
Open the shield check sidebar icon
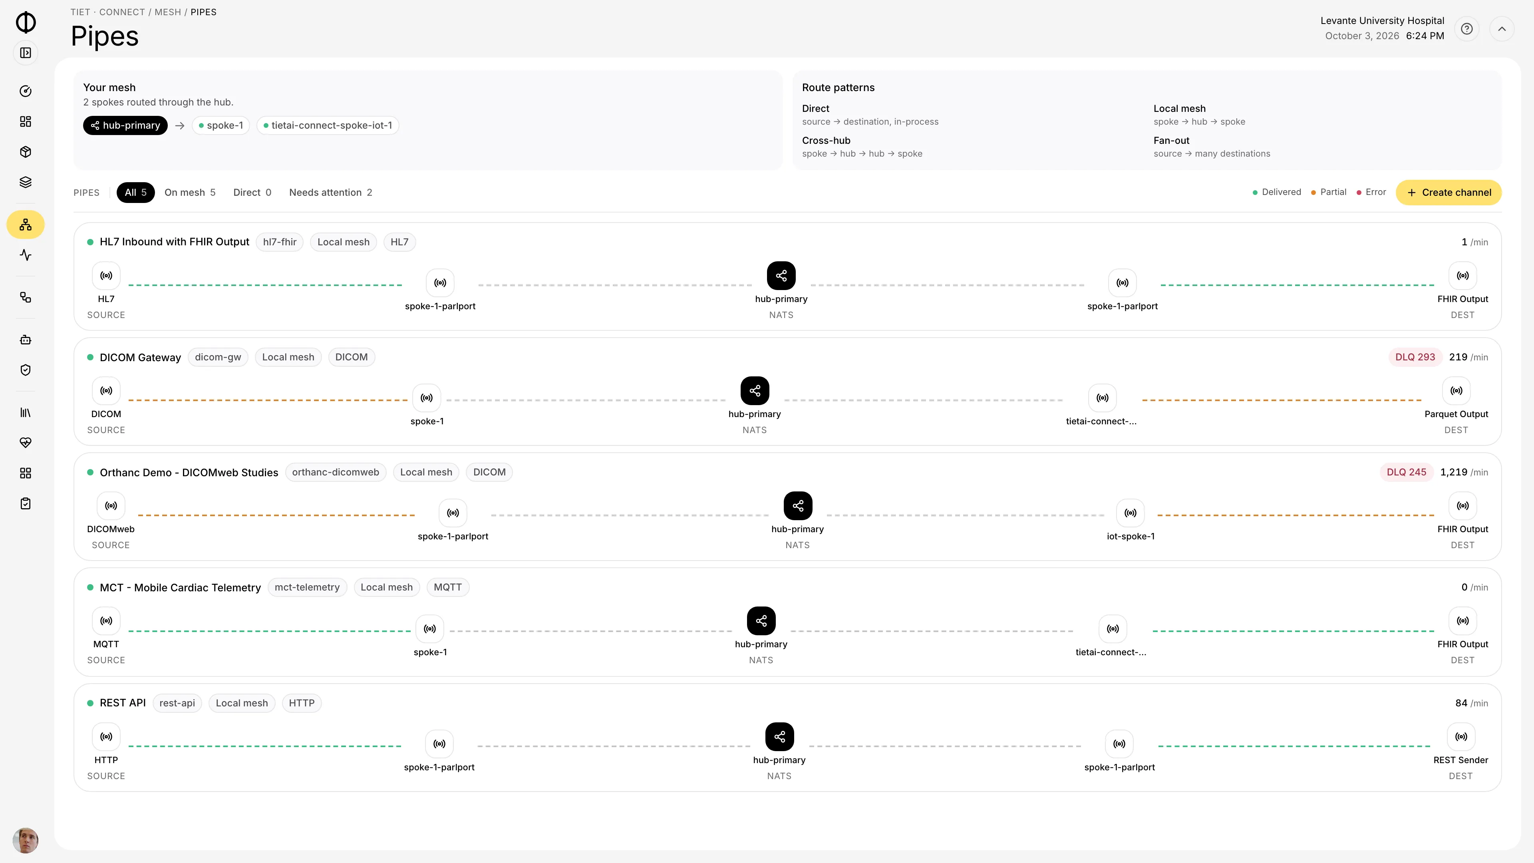[x=26, y=370]
